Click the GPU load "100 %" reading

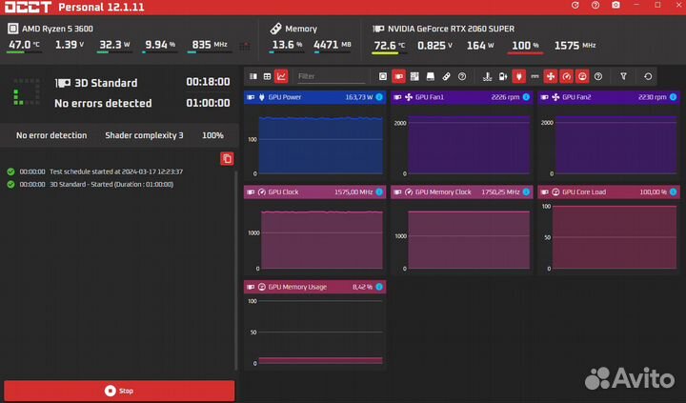[525, 45]
